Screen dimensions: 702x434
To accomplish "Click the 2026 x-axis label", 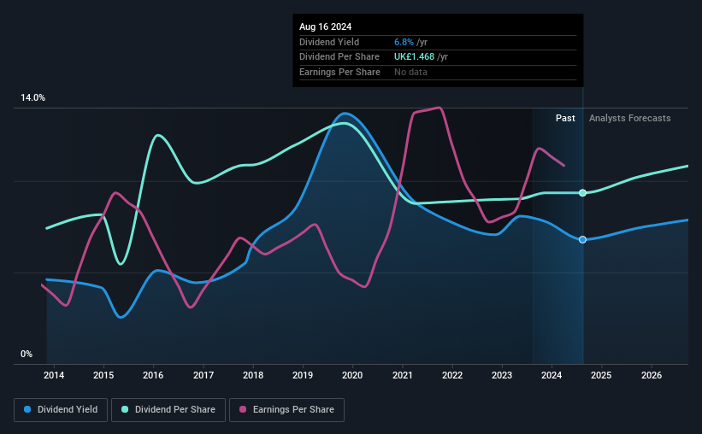I will tap(652, 375).
